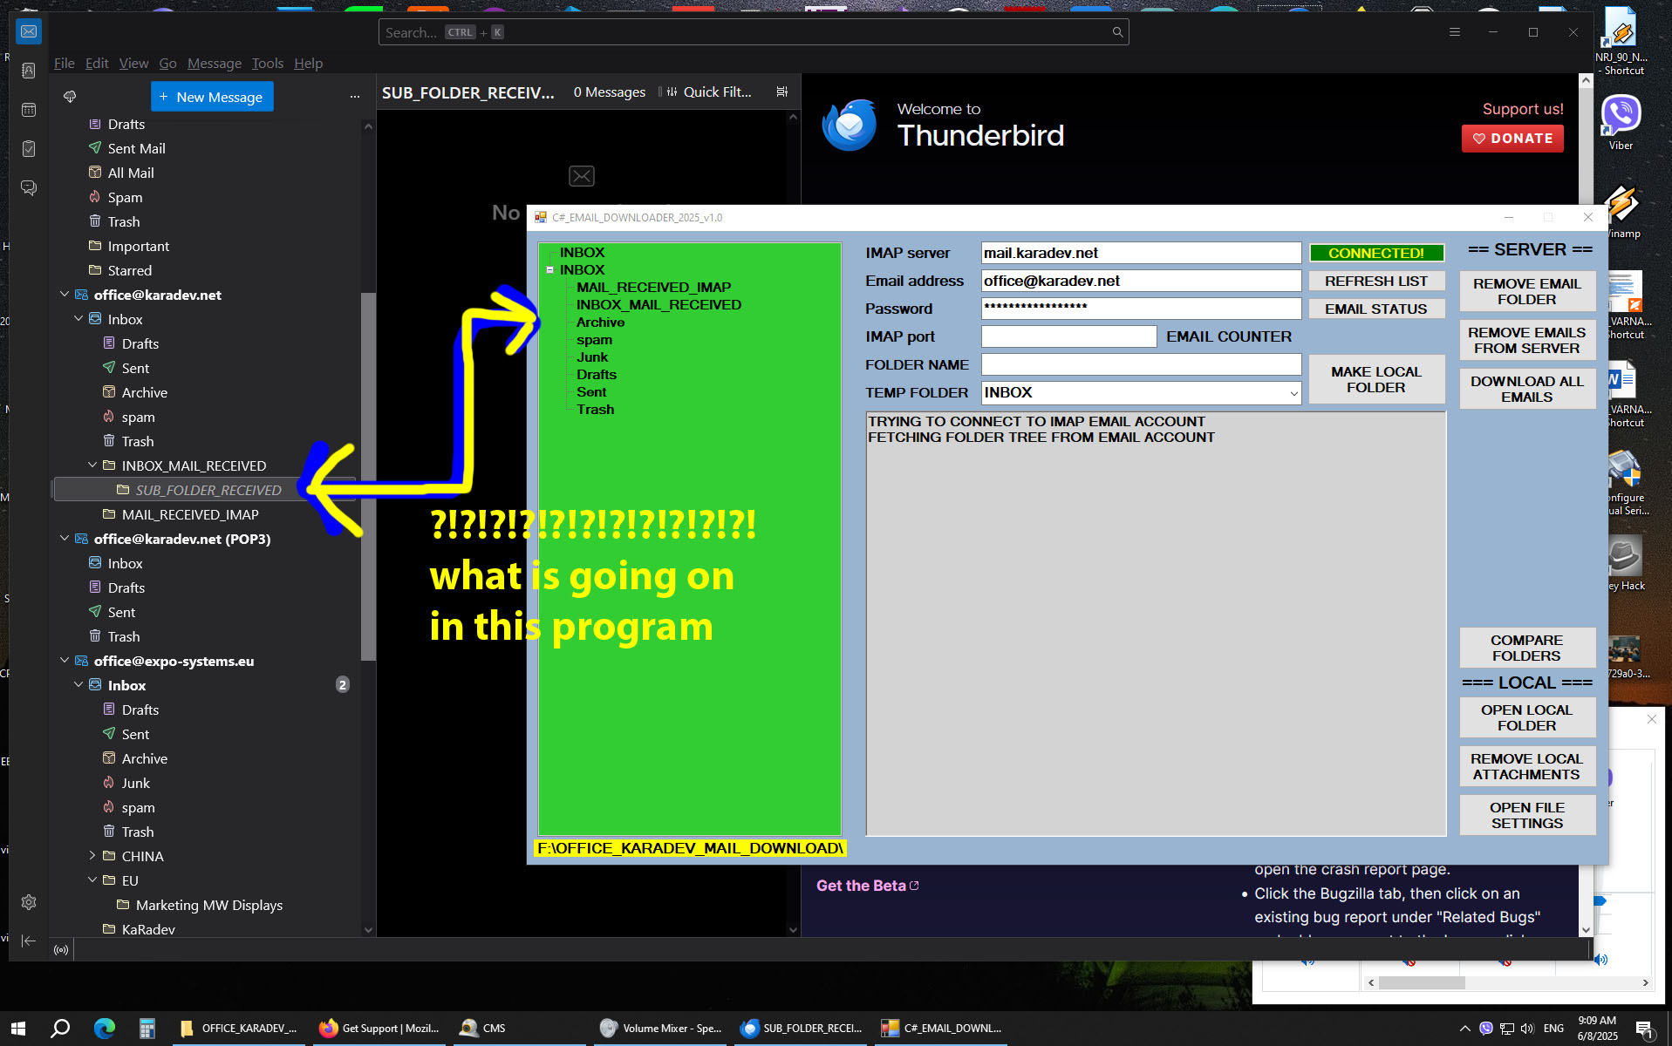Click the Get Messages cloud icon

[70, 97]
